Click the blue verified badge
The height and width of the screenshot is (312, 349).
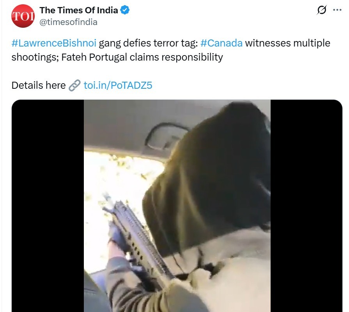[125, 10]
